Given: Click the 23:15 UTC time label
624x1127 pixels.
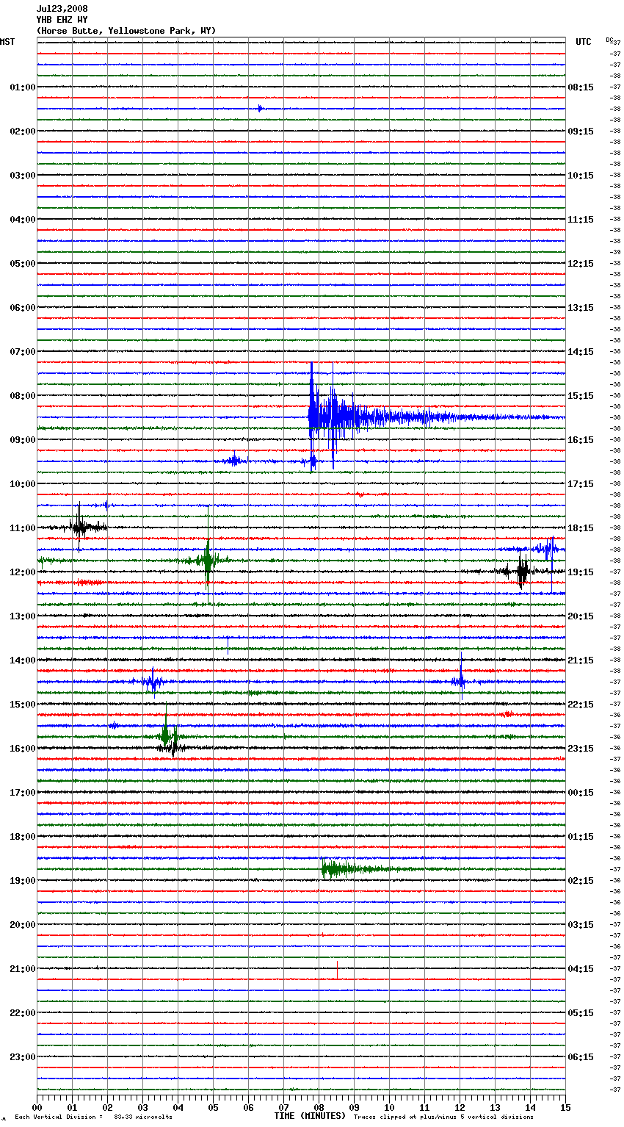Looking at the screenshot, I should pos(581,749).
